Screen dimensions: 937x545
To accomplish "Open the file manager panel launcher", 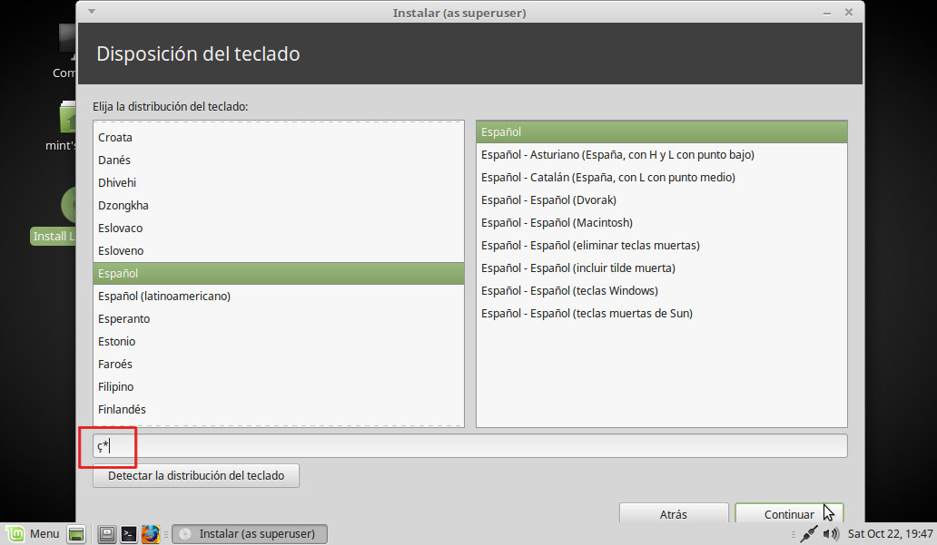I will (x=106, y=533).
